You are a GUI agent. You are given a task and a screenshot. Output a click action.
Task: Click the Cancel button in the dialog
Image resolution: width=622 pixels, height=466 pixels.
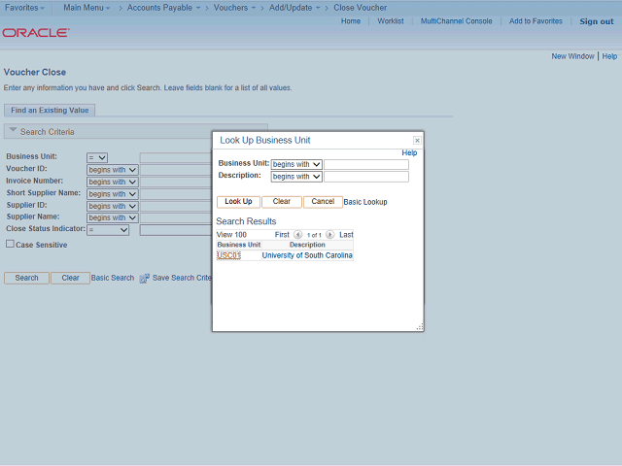click(x=323, y=202)
